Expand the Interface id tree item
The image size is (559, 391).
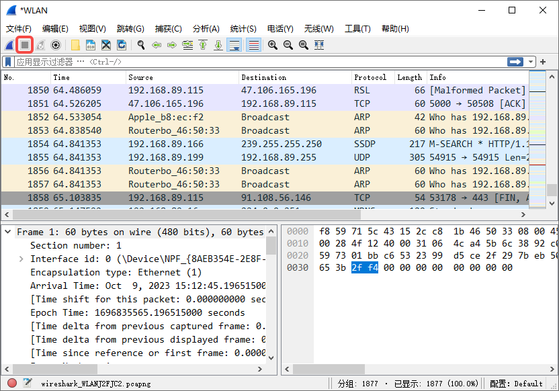click(21, 259)
